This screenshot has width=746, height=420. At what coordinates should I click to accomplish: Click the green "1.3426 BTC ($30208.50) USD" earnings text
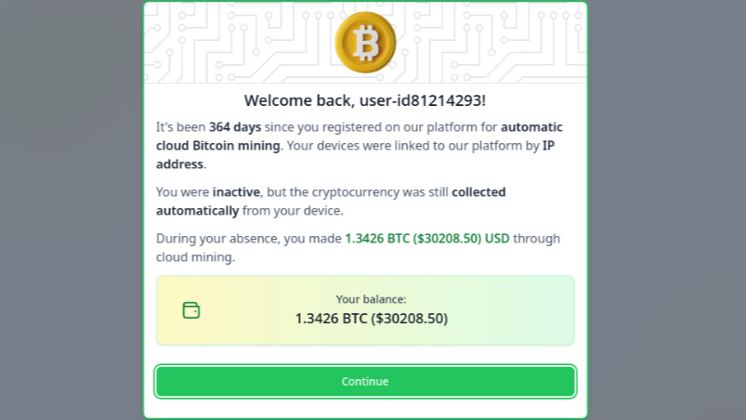point(426,239)
